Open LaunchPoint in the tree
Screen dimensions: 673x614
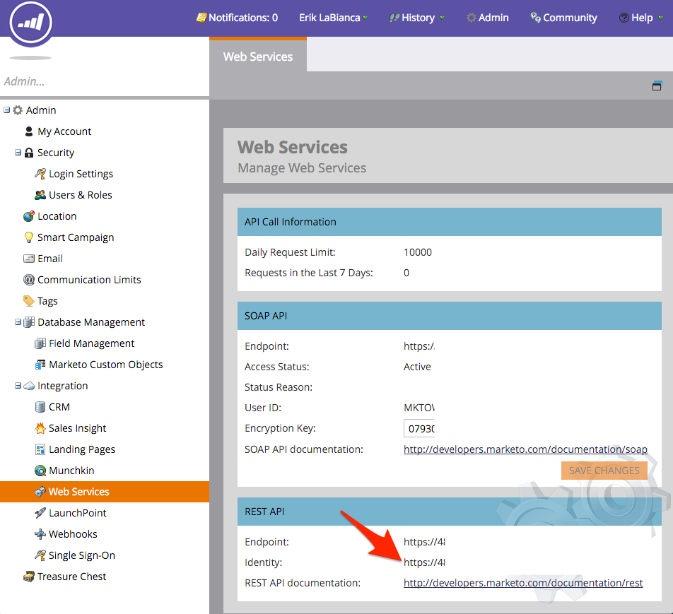point(78,513)
